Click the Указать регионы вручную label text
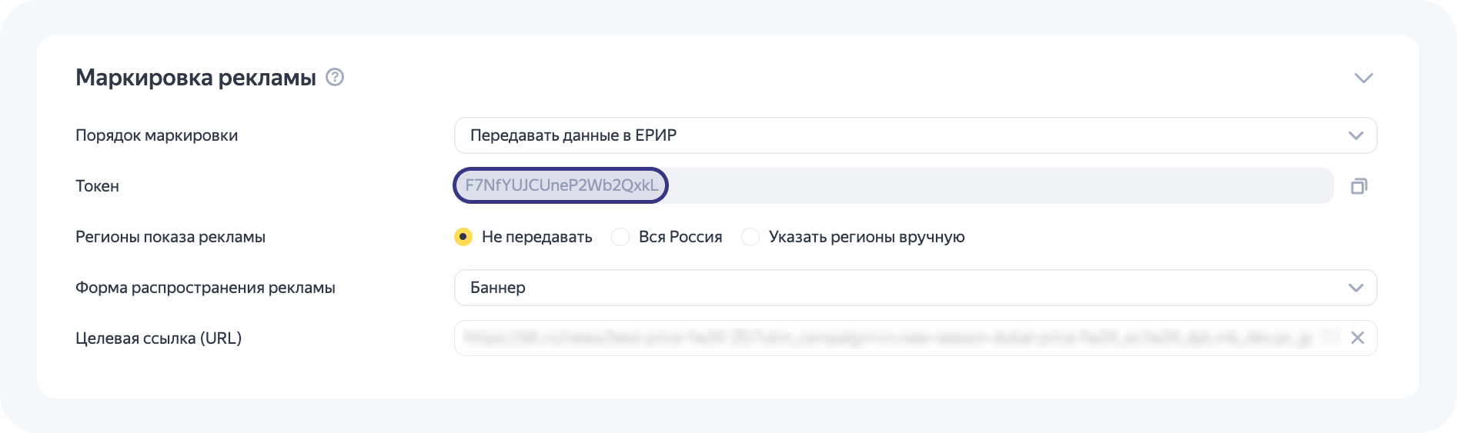This screenshot has width=1457, height=433. pos(866,237)
